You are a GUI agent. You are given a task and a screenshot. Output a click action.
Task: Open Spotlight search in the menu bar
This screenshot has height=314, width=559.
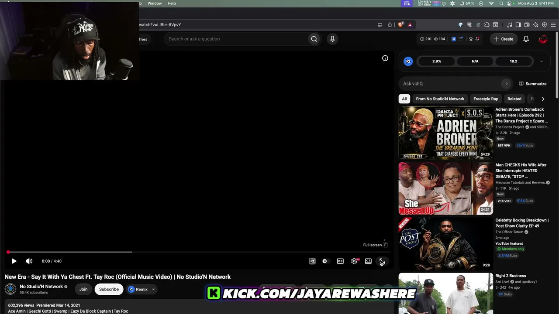[x=501, y=3]
